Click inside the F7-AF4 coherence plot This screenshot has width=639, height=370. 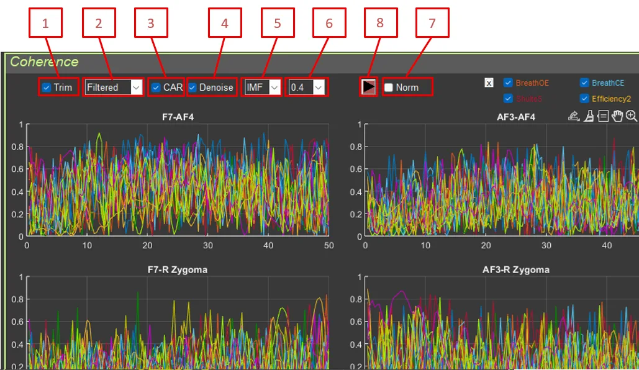pos(177,180)
